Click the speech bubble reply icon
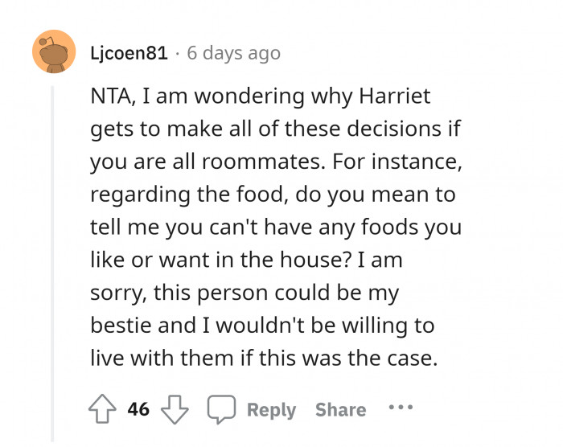563x447 pixels. coord(220,409)
